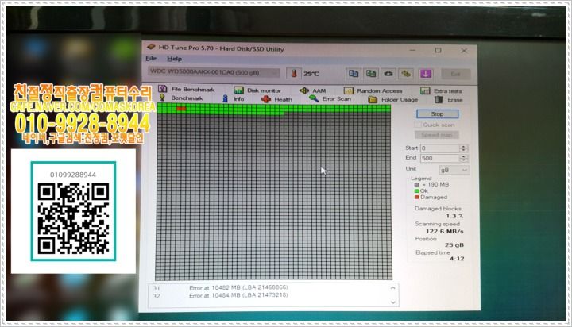Click the Elapsed time 4:12 value
This screenshot has width=572, height=327.
[457, 259]
